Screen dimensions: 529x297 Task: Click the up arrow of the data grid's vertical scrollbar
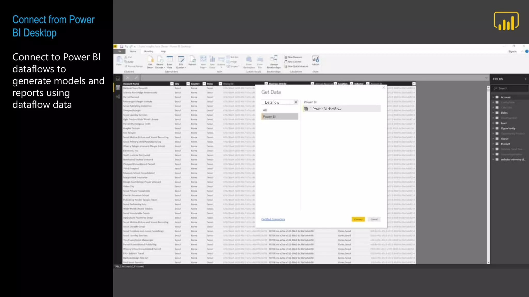(x=488, y=88)
